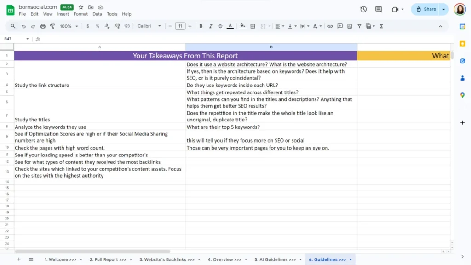Viewport: 471px width, 265px height.
Task: Open the fill color picker
Action: pos(242,26)
